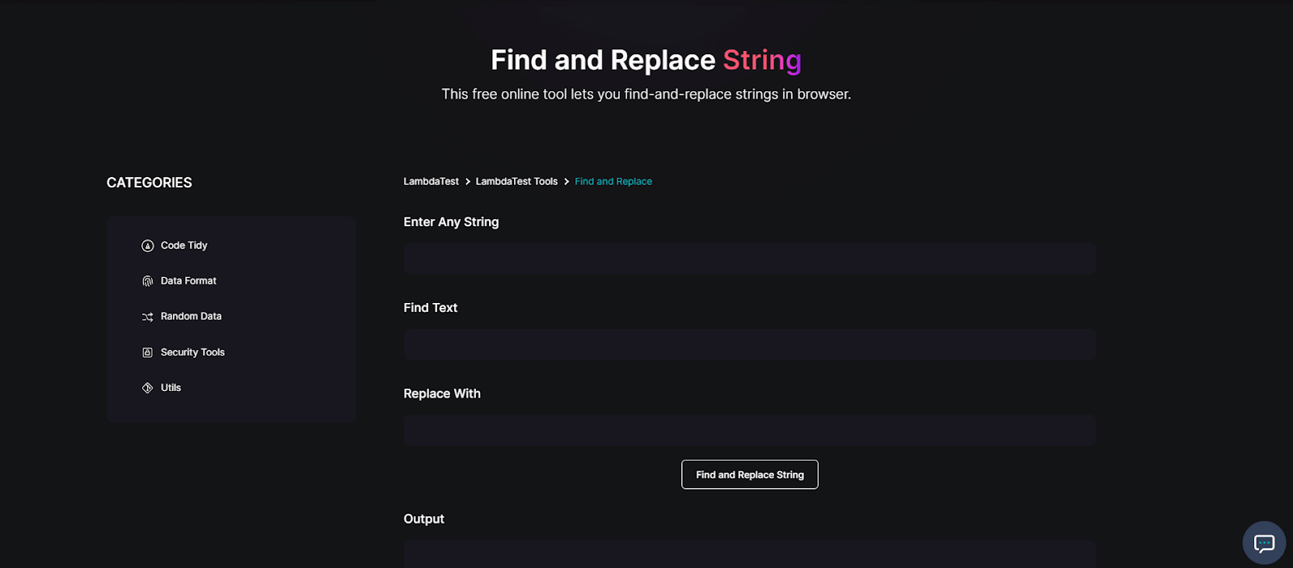Click the Security Tools lock icon
The height and width of the screenshot is (568, 1293).
(146, 351)
